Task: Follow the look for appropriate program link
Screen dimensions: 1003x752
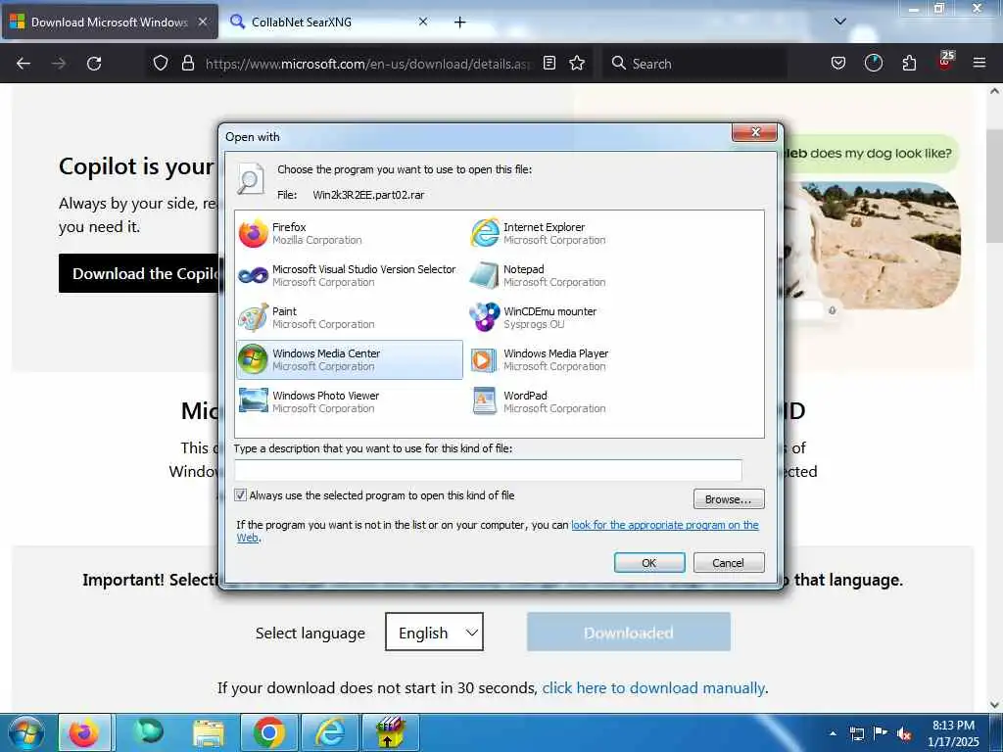Action: click(665, 525)
